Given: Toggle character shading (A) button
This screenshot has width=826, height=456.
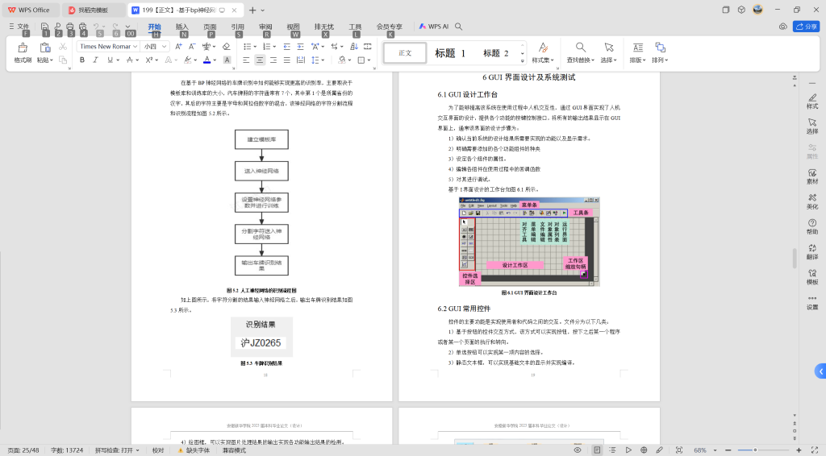Looking at the screenshot, I should click(x=227, y=60).
